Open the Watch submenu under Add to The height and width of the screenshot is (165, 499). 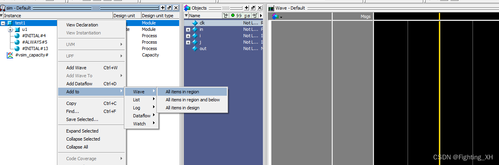pyautogui.click(x=142, y=124)
